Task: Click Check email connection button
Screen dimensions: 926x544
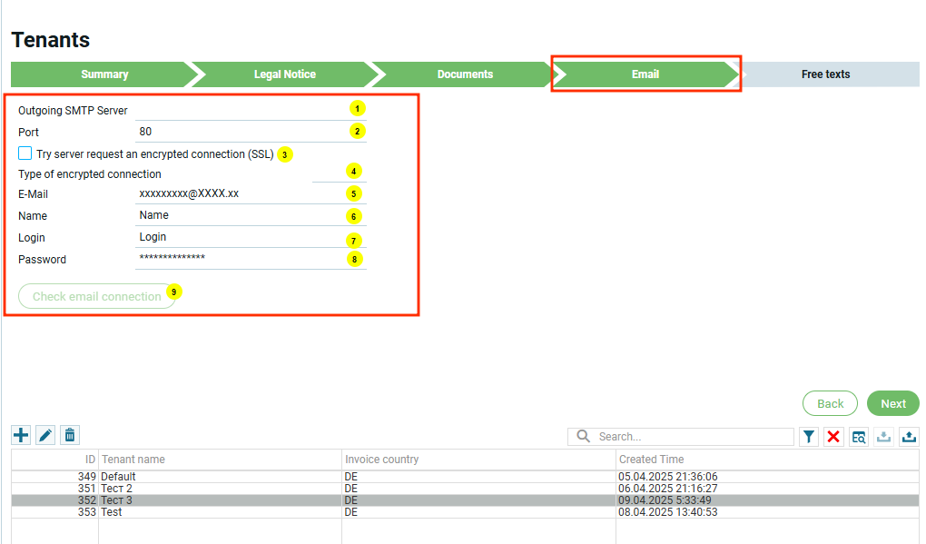Action: [x=96, y=296]
